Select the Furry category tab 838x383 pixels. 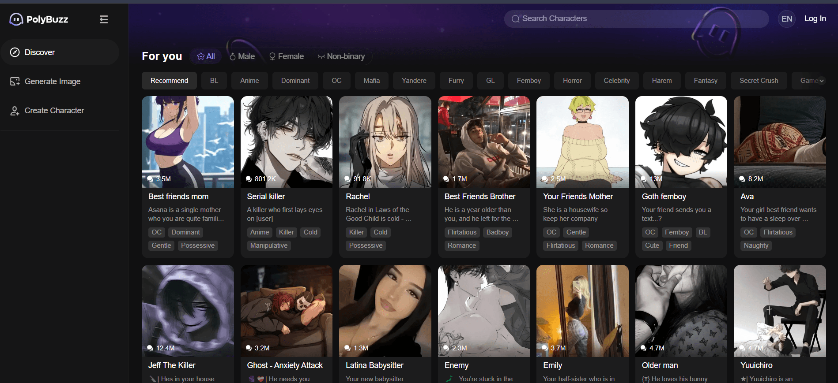(x=456, y=81)
